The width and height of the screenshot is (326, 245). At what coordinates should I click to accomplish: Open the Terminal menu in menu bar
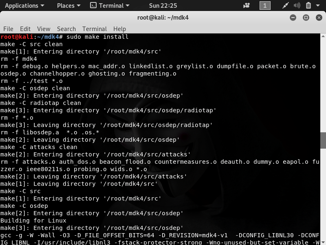pos(95,29)
